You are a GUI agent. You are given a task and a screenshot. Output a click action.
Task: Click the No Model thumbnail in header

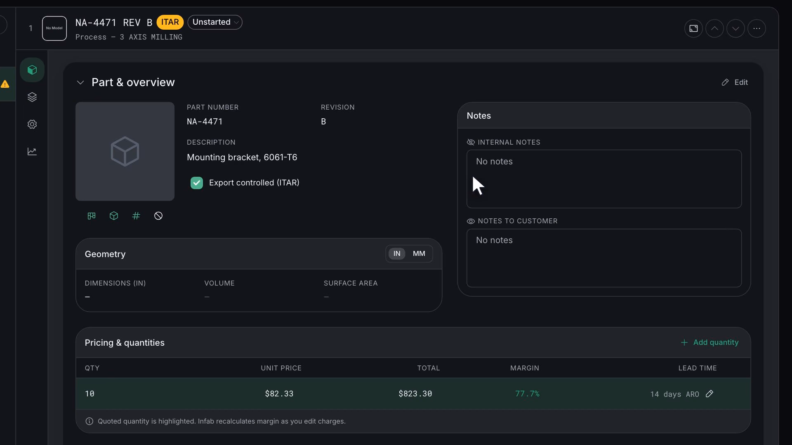(54, 28)
